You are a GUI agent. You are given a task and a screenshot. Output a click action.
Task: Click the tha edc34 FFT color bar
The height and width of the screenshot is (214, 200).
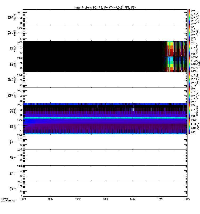click(x=189, y=17)
